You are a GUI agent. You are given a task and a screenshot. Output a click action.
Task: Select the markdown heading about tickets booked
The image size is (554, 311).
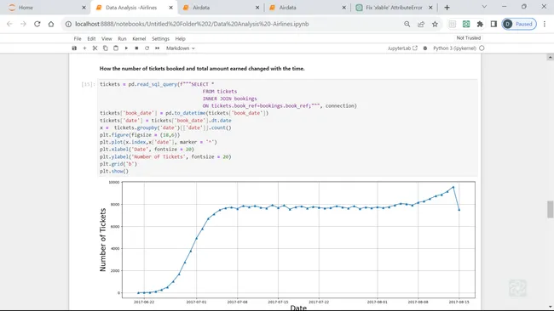coord(202,69)
